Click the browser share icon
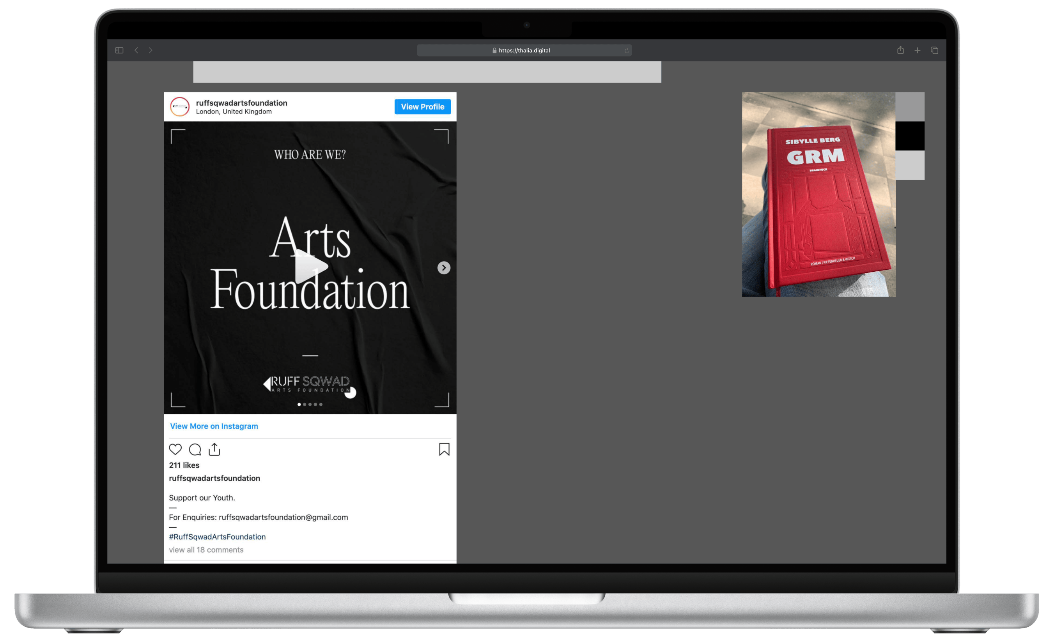 900,50
